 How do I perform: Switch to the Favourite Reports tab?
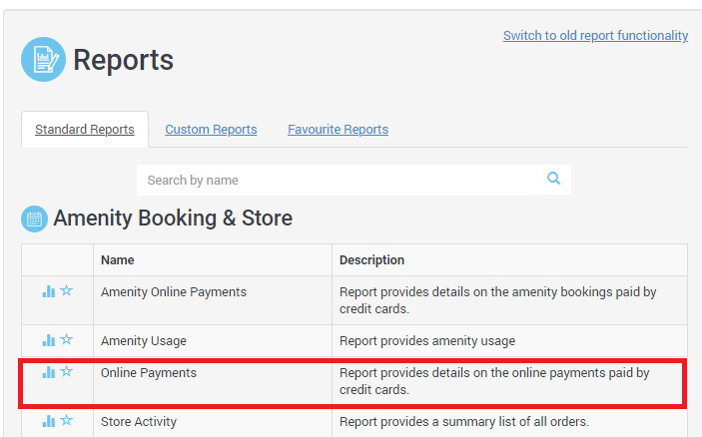click(338, 130)
